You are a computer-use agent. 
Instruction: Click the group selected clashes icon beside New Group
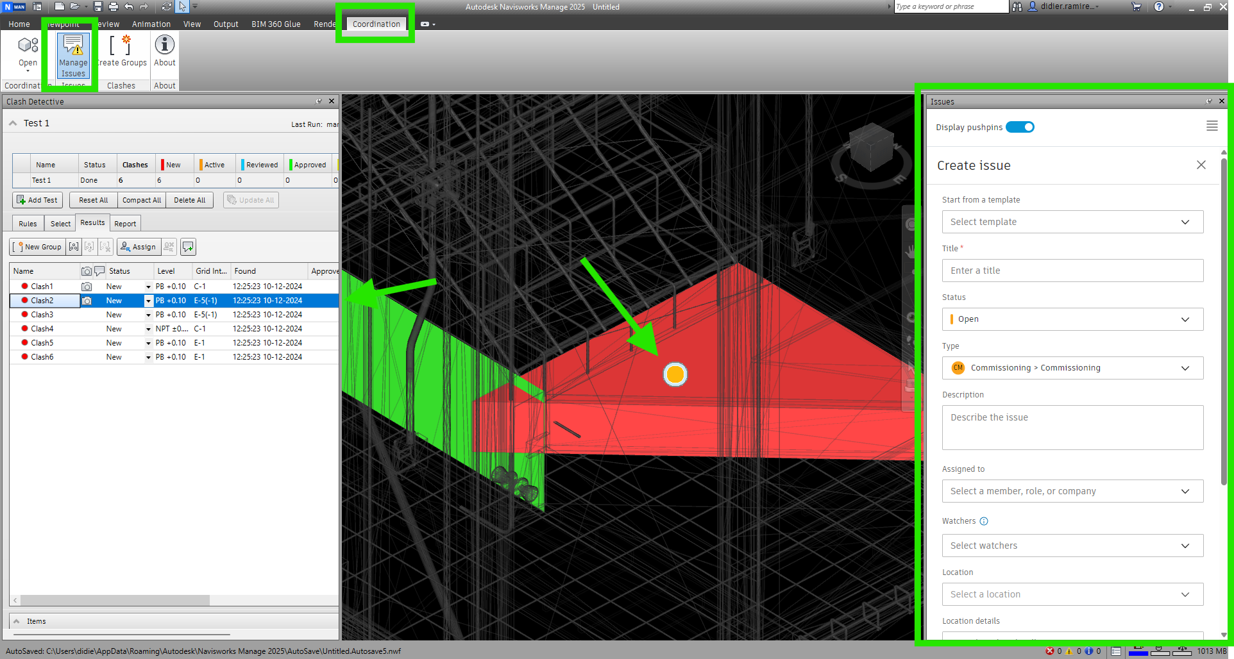74,247
